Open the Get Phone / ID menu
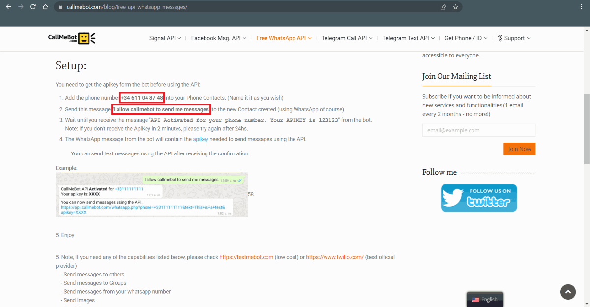 coord(466,38)
